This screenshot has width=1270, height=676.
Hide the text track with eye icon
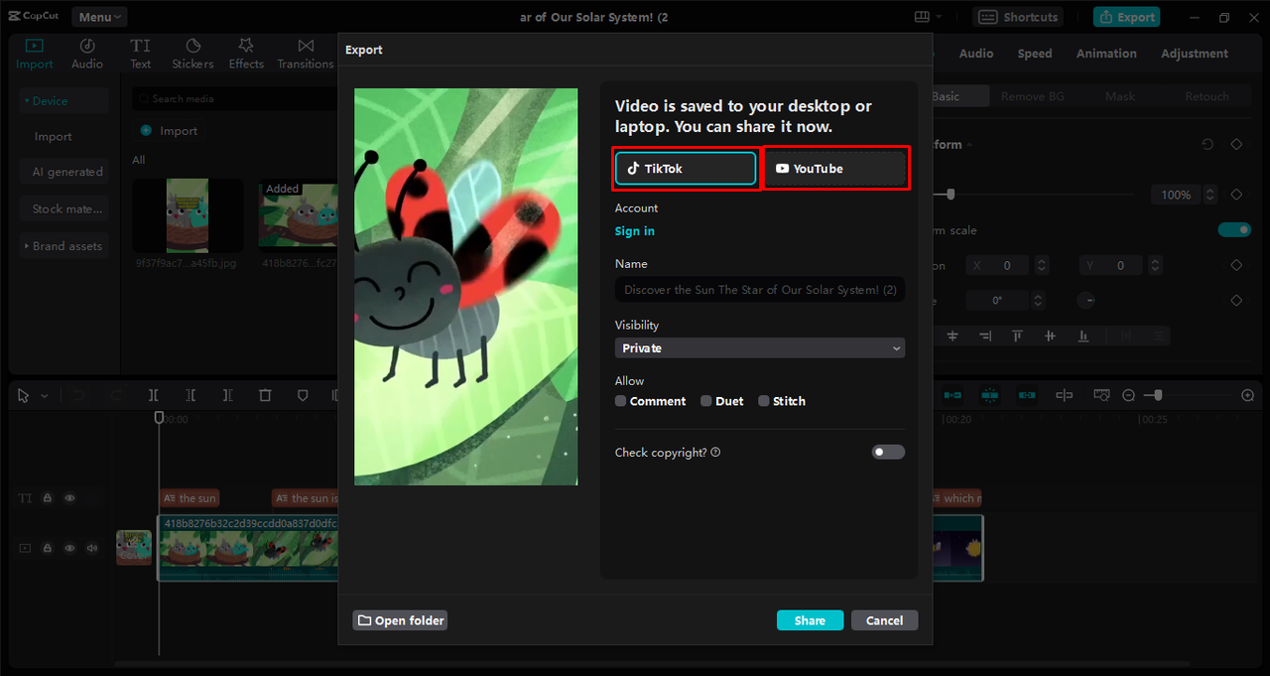(x=69, y=498)
